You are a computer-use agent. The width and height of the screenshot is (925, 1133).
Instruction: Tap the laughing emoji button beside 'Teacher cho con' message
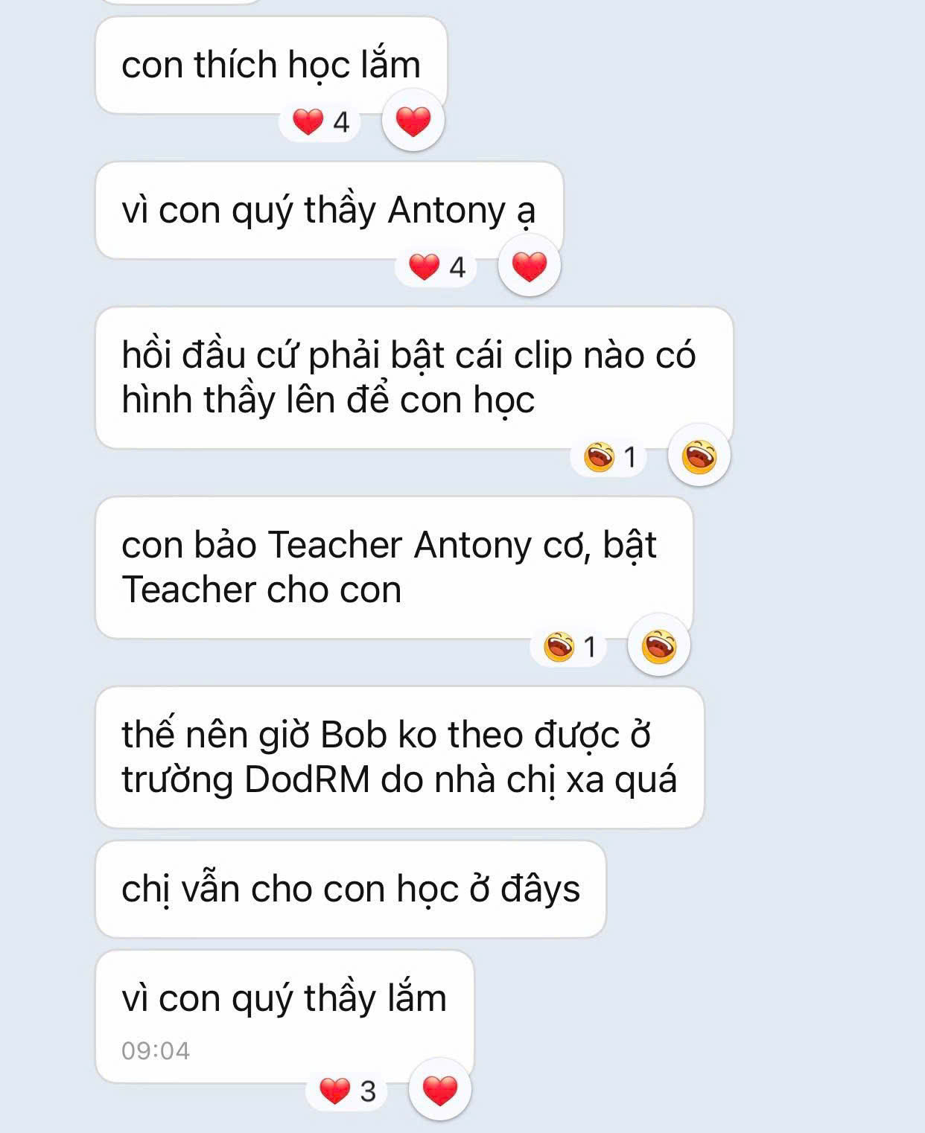(659, 645)
